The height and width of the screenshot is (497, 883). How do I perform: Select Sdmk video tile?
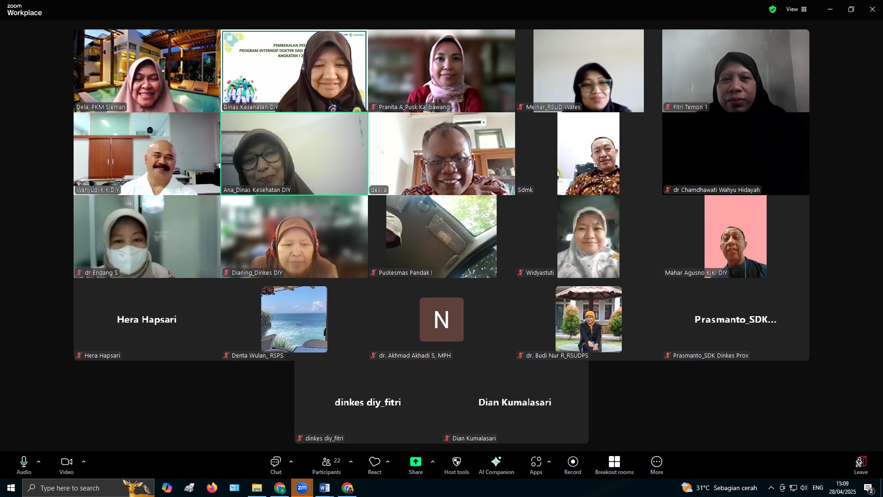589,154
